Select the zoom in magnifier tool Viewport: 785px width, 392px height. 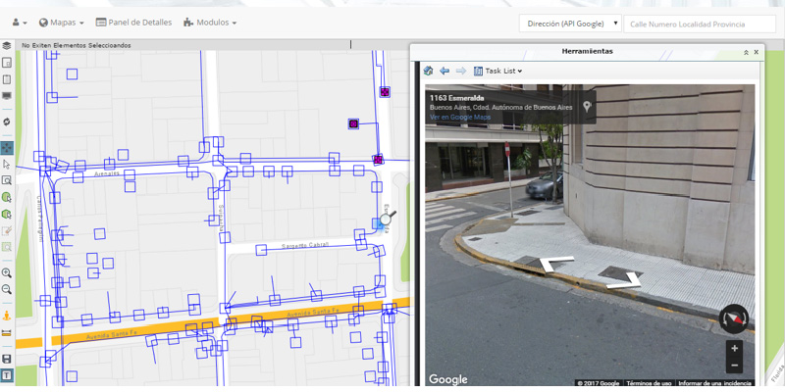pyautogui.click(x=7, y=273)
